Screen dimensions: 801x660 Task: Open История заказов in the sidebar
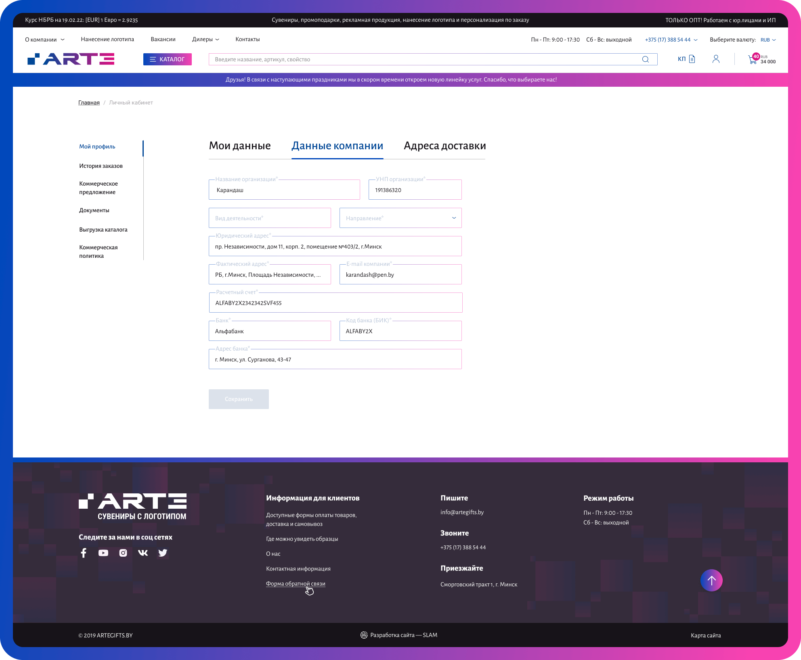(x=101, y=166)
